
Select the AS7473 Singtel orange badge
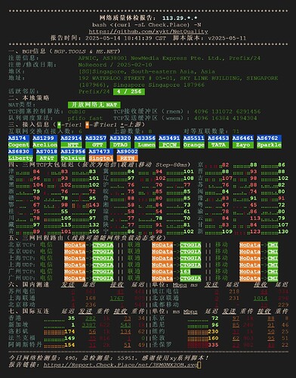pos(100,155)
